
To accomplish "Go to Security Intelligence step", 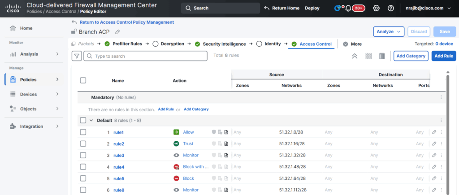I will (221, 44).
